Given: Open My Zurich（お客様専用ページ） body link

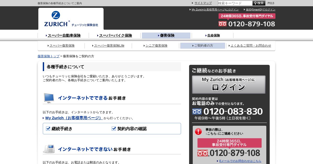Looking at the screenshot, I should click(74, 118).
